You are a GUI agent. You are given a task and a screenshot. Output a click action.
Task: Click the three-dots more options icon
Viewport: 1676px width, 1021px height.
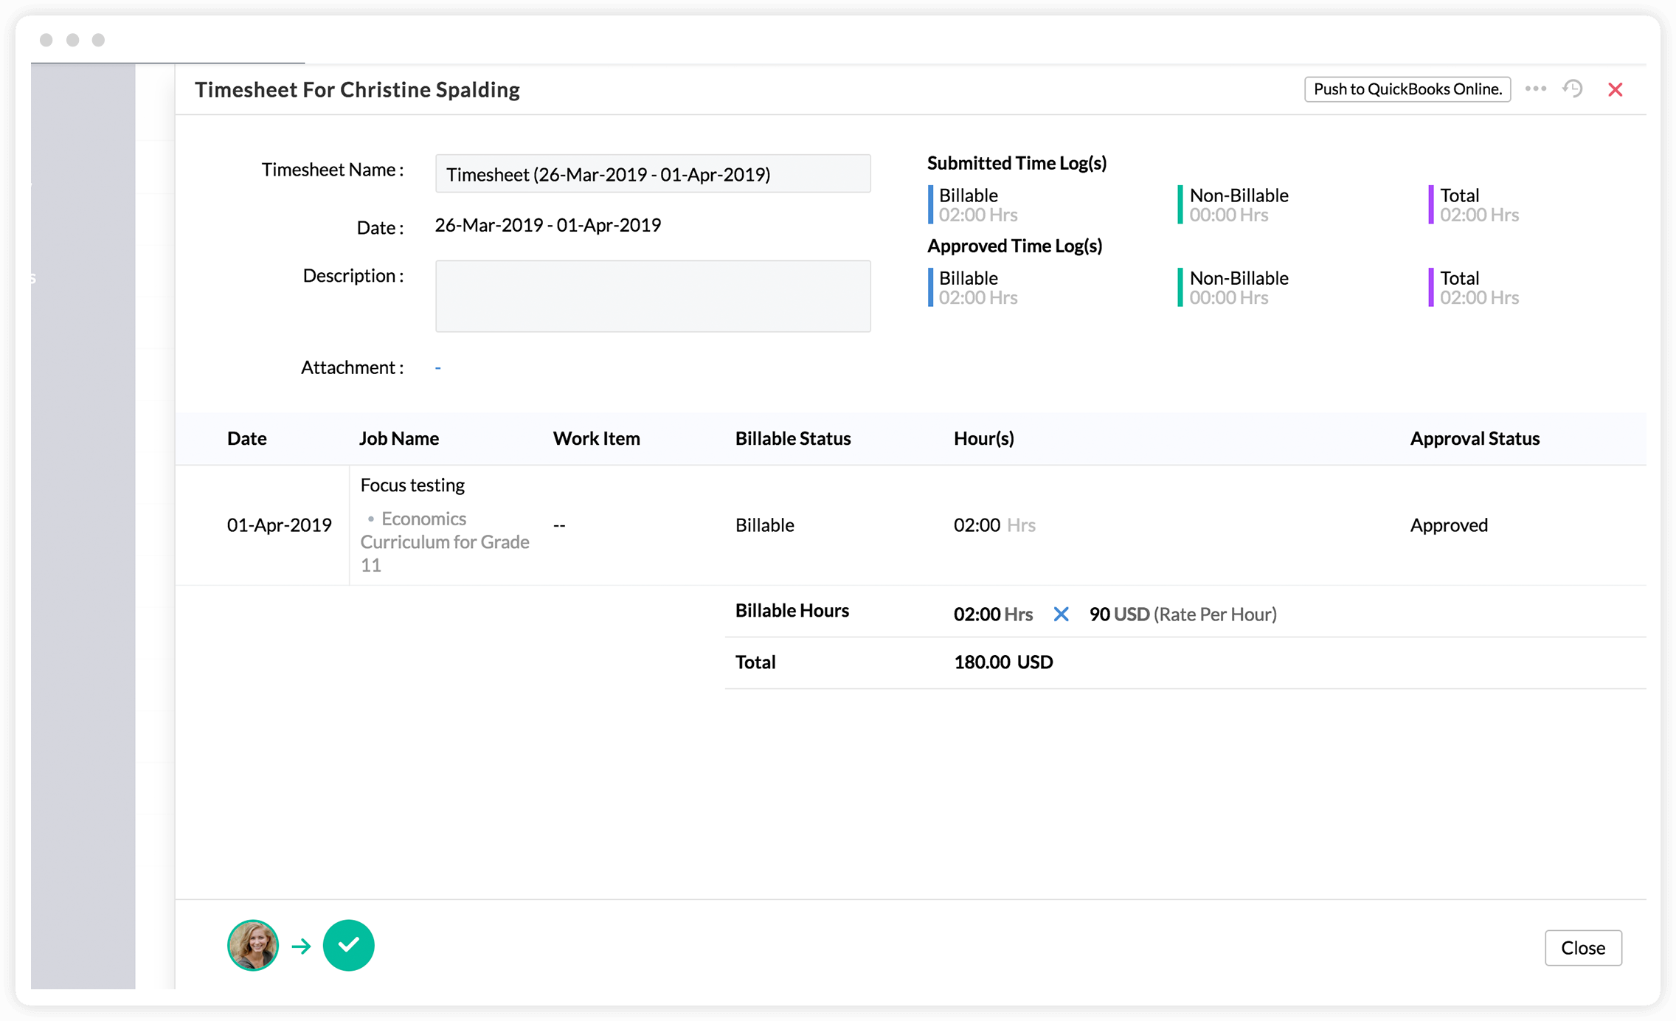pos(1535,89)
